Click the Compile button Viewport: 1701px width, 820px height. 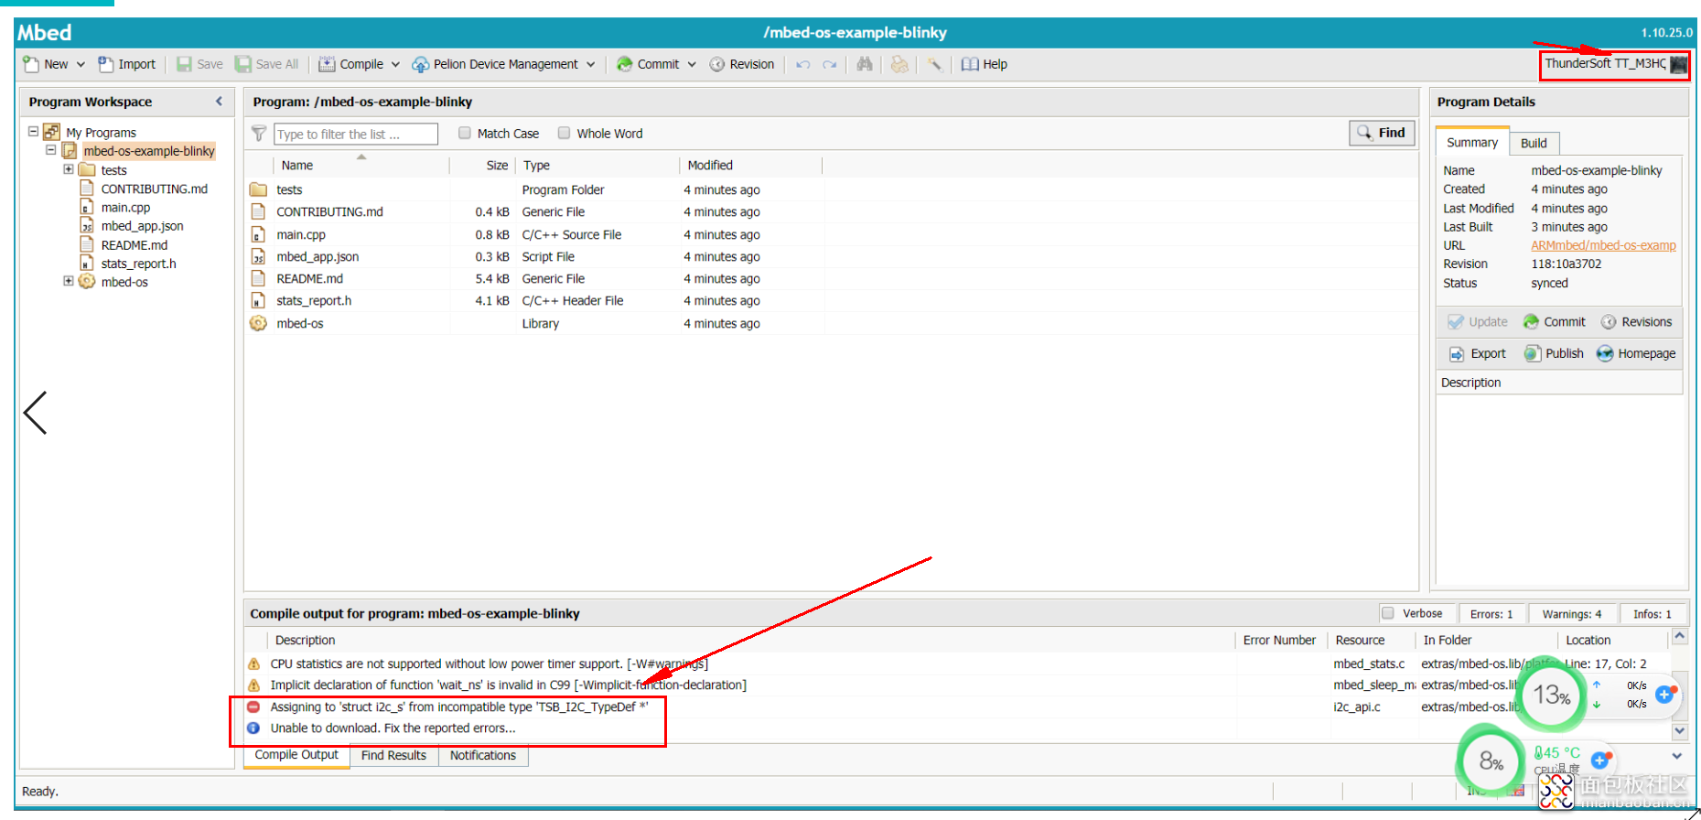click(351, 64)
